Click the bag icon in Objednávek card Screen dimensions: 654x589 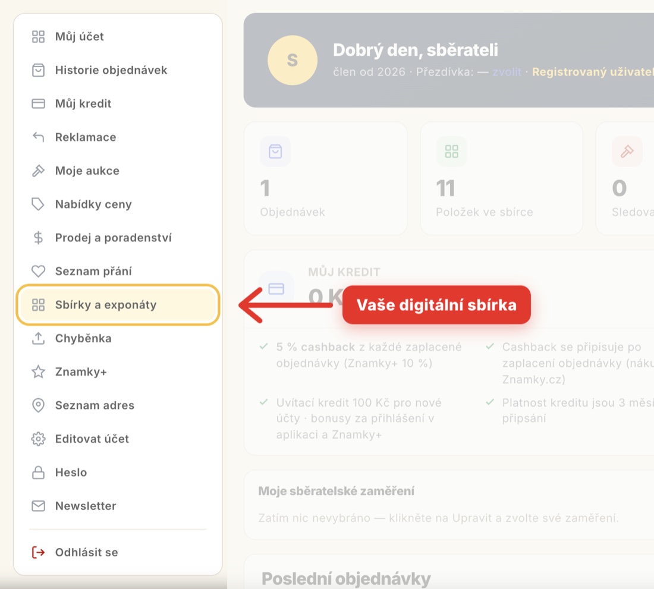point(275,152)
